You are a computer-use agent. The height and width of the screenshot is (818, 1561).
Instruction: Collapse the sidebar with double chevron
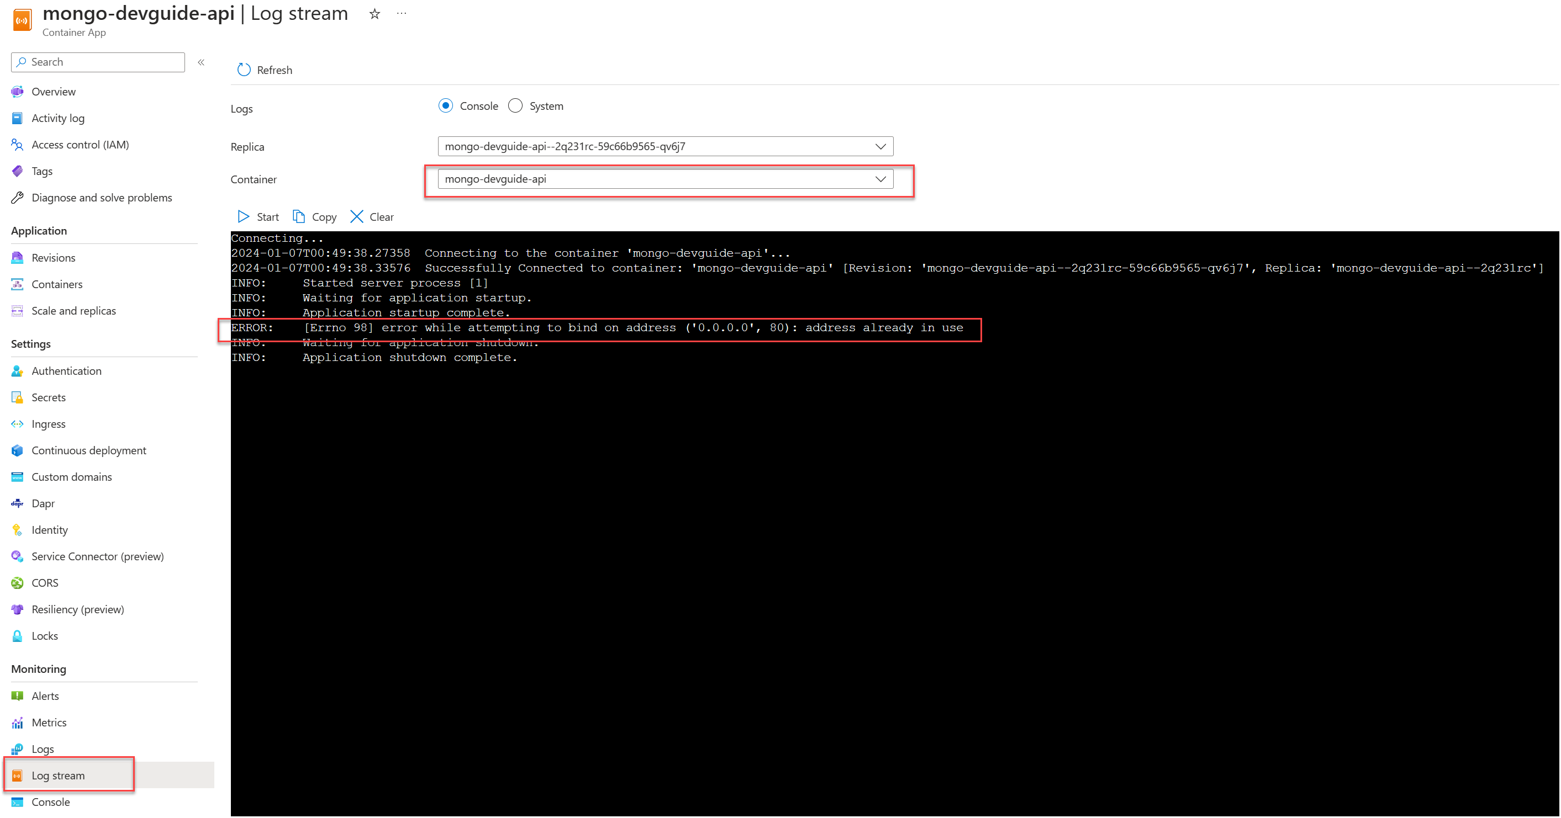pos(201,62)
